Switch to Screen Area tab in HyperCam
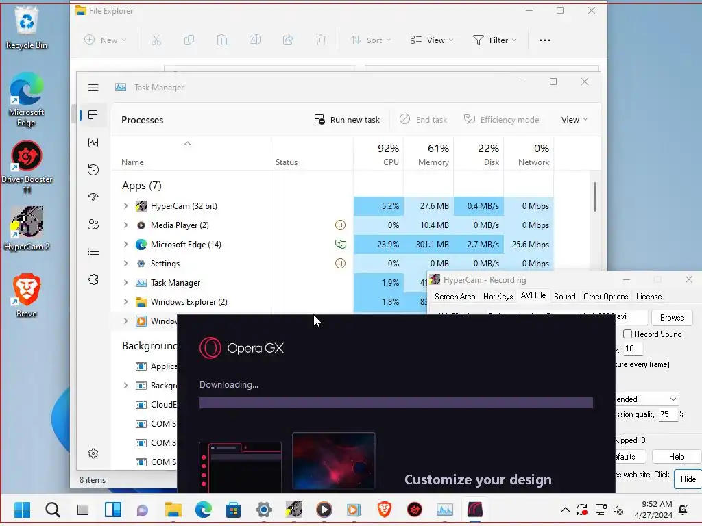702x526 pixels. (455, 297)
